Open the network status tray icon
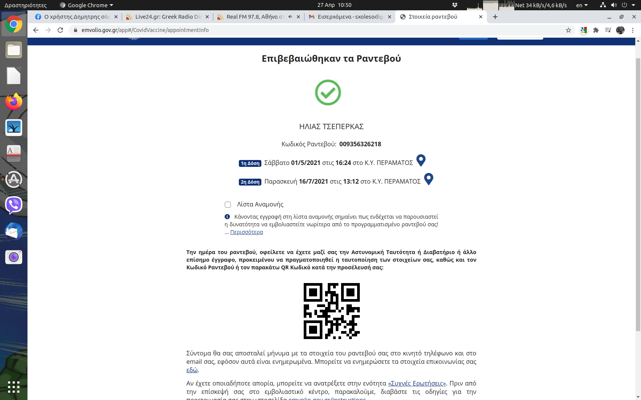The height and width of the screenshot is (400, 641). click(x=603, y=5)
